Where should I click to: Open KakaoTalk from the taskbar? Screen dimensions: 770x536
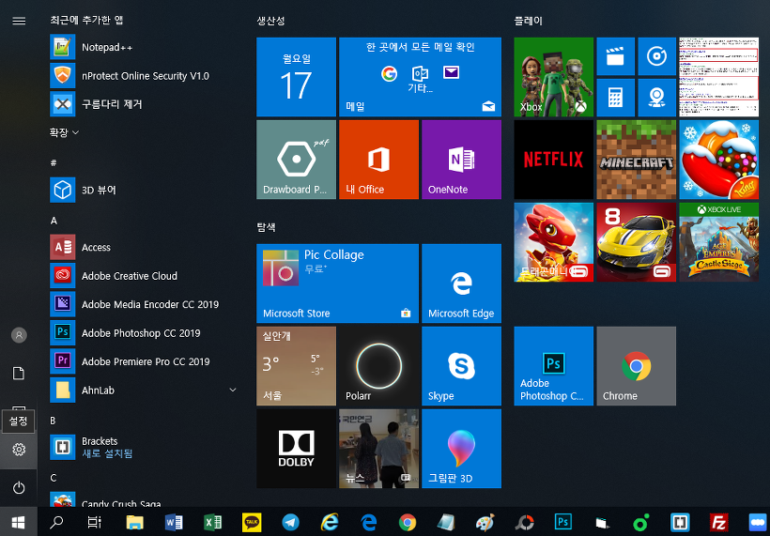point(252,522)
